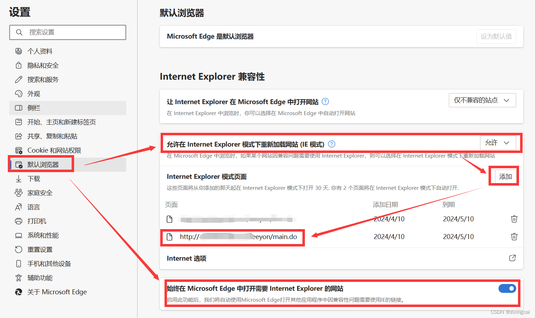The image size is (535, 318).
Task: Click the eeyon row expiry date 2024/5/10
Action: click(x=458, y=237)
